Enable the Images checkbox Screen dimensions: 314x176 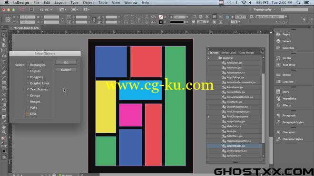tap(28, 102)
